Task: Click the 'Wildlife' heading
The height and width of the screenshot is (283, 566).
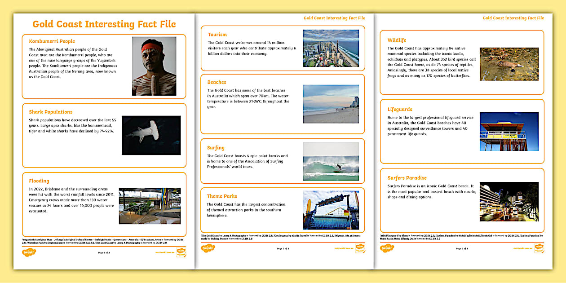Action: (397, 40)
